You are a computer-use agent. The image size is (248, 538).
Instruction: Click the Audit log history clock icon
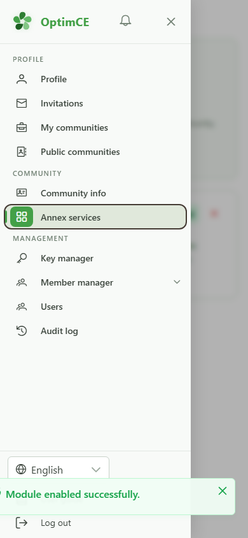(22, 331)
